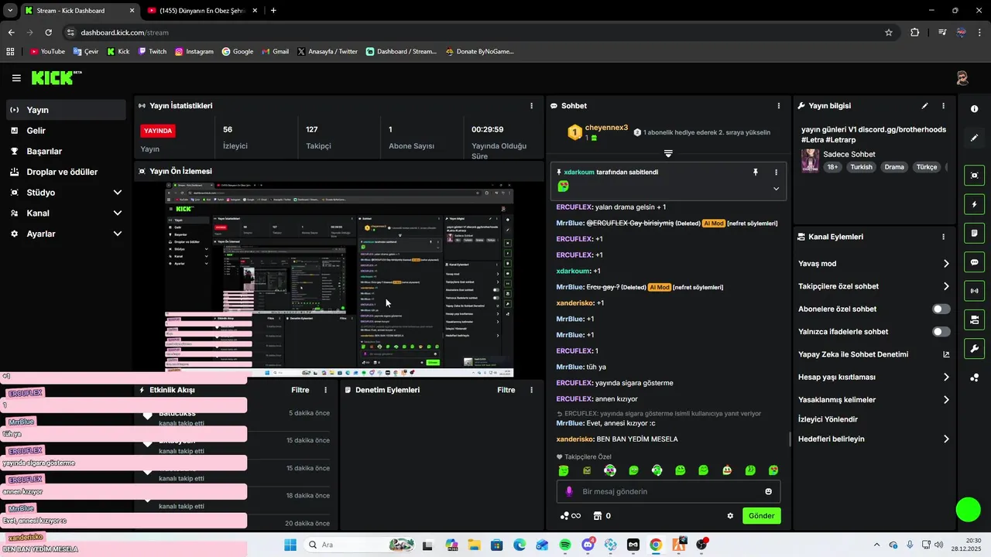Toggle the chat bubble widget icon
The image size is (991, 557).
coord(974,262)
